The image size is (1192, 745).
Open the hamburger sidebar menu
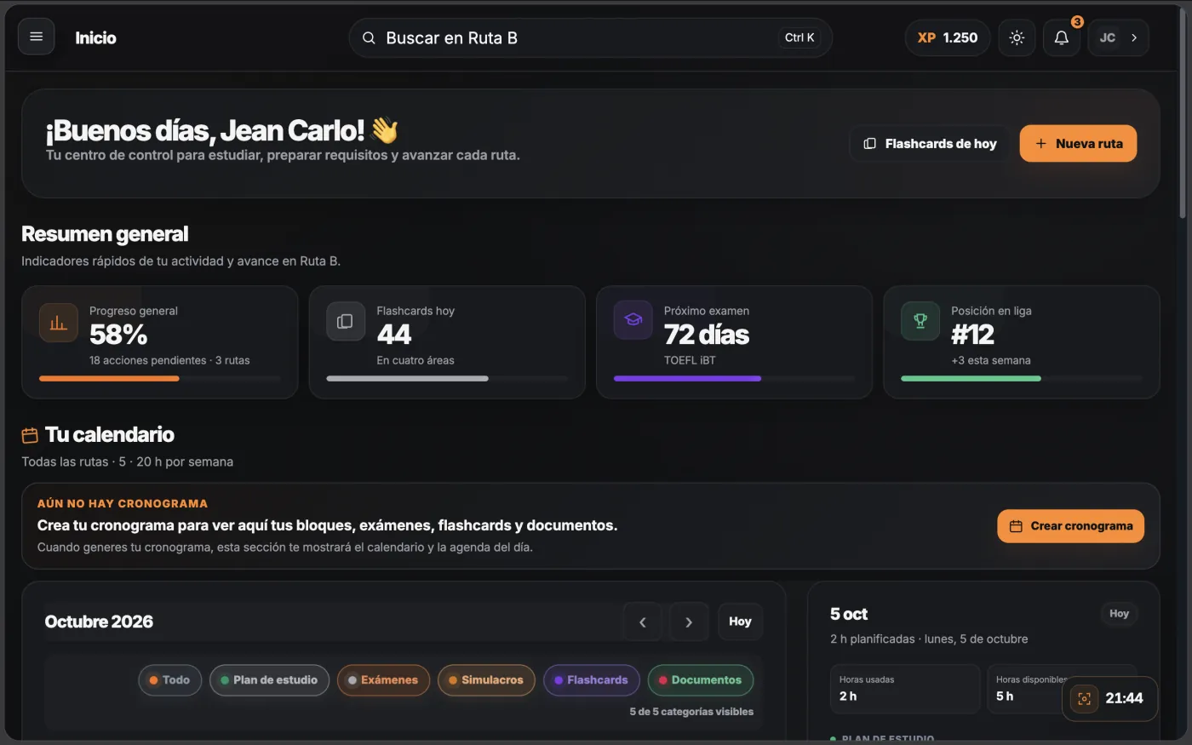tap(36, 37)
